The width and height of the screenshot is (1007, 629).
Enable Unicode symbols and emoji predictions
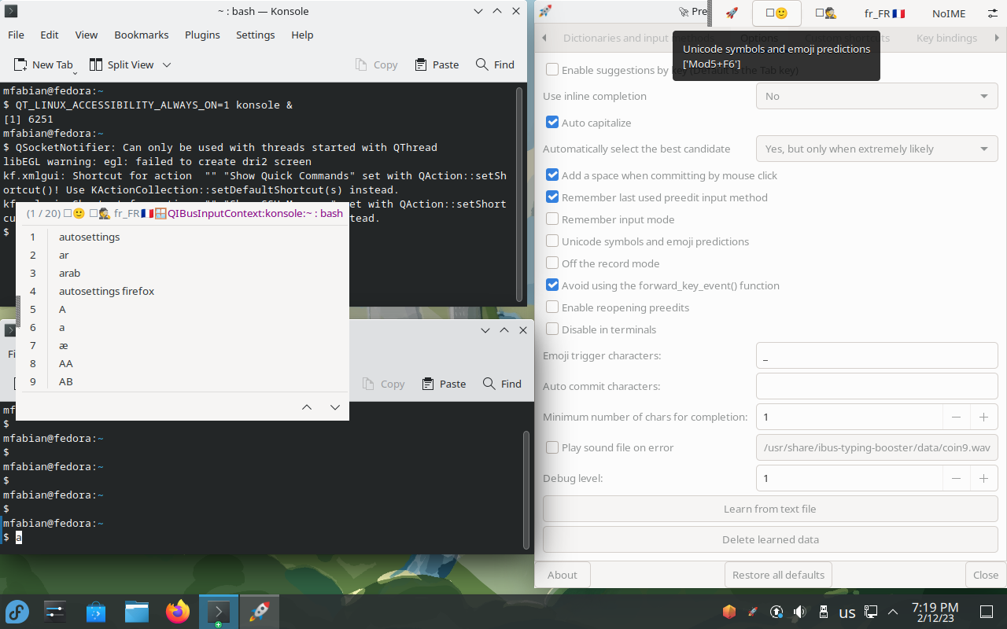tap(552, 241)
